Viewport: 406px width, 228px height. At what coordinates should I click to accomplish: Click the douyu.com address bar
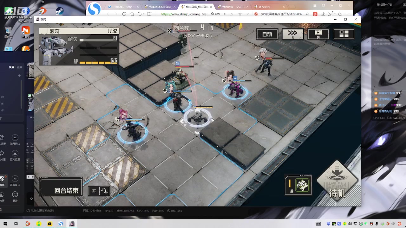pos(183,14)
